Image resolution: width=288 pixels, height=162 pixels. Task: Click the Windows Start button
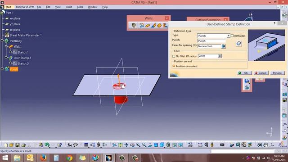[5, 158]
